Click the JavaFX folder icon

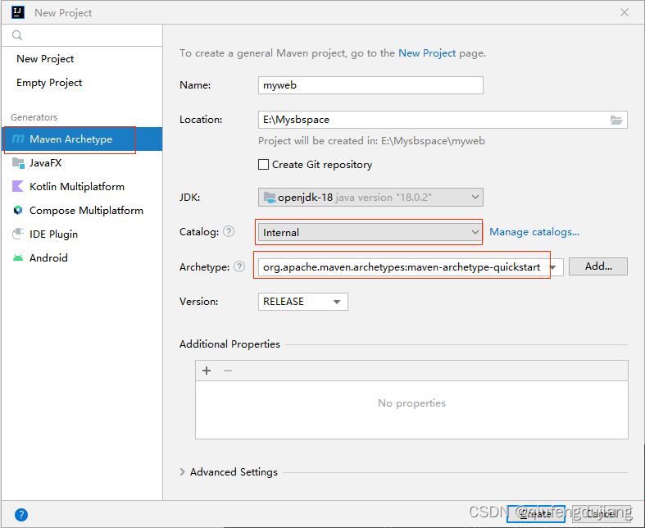18,163
